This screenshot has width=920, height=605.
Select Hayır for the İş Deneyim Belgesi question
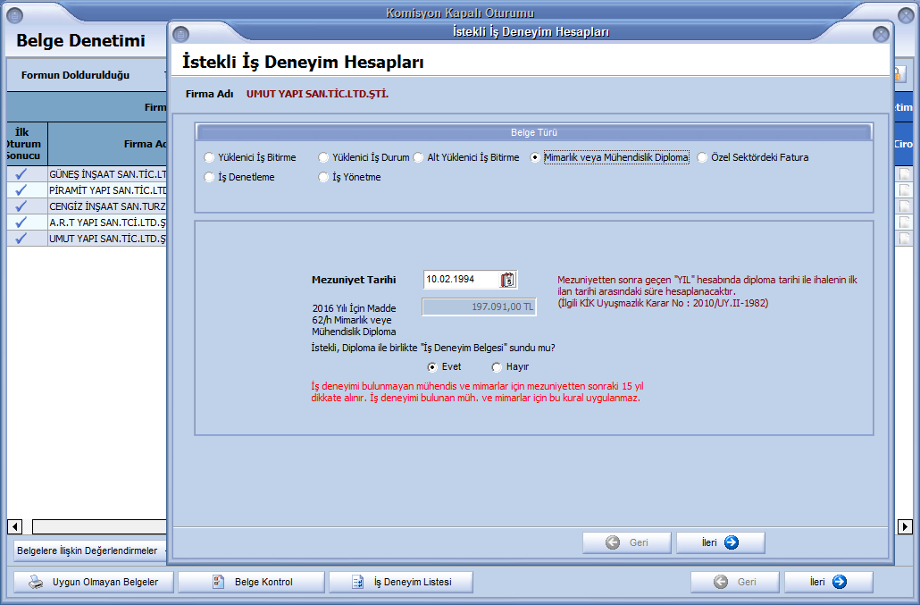(497, 367)
